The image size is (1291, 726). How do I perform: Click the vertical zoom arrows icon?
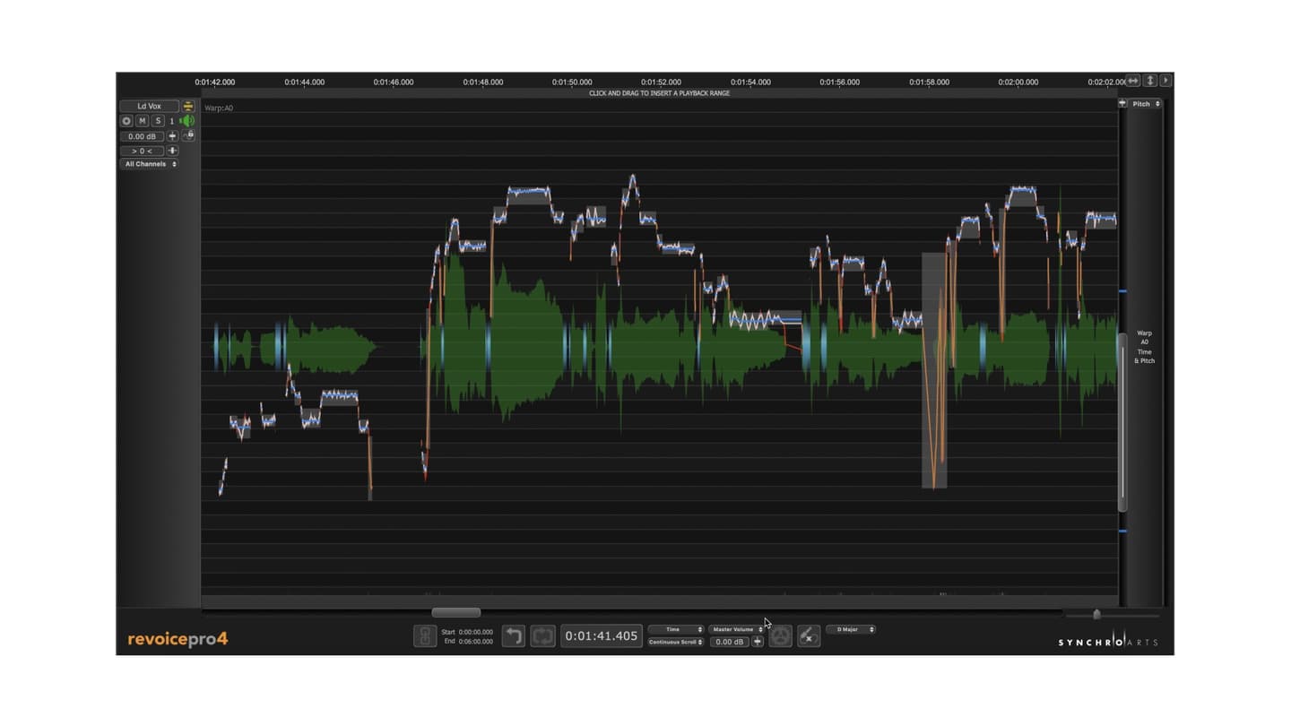point(1150,81)
